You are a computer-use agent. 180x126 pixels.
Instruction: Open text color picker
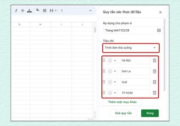click(x=29, y=10)
